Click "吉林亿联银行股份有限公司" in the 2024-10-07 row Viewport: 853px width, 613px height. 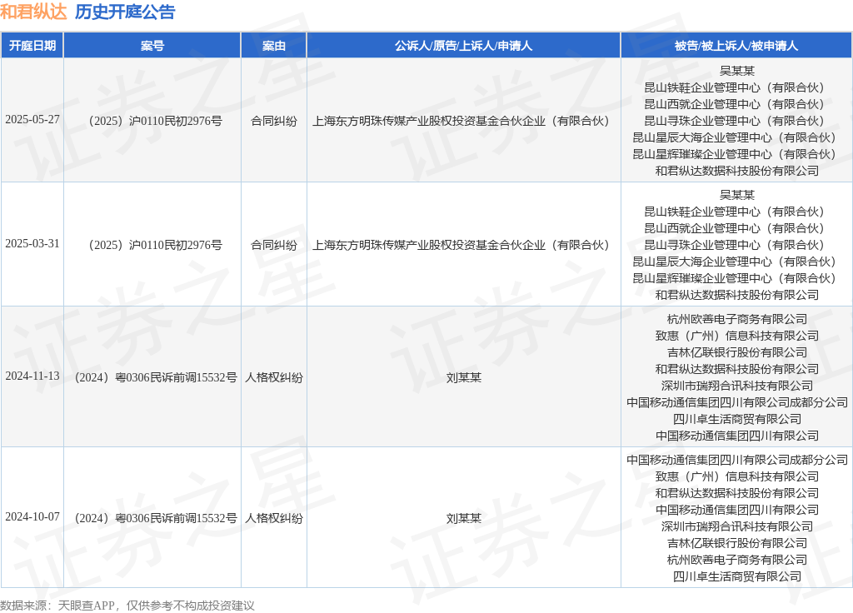[736, 543]
